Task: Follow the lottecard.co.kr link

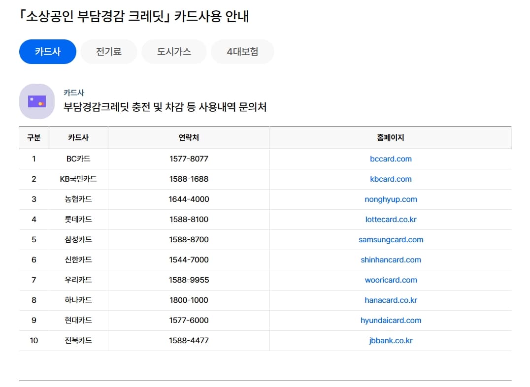Action: 391,220
